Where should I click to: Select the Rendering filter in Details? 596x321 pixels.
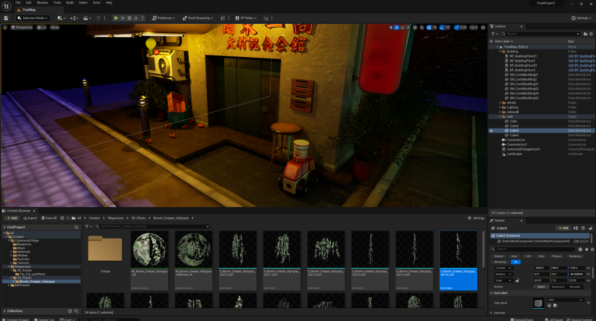(574, 256)
